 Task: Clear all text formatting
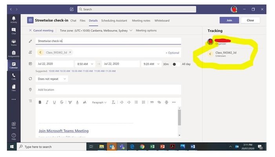(x=113, y=102)
